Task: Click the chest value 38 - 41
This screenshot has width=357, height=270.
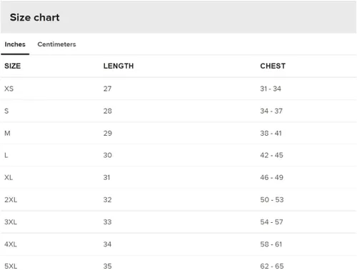Action: 271,133
